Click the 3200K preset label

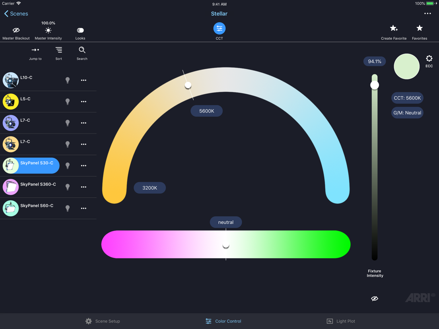pyautogui.click(x=150, y=188)
